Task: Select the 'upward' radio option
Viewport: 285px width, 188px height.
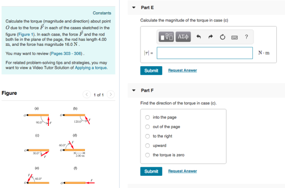Action: tap(148, 146)
